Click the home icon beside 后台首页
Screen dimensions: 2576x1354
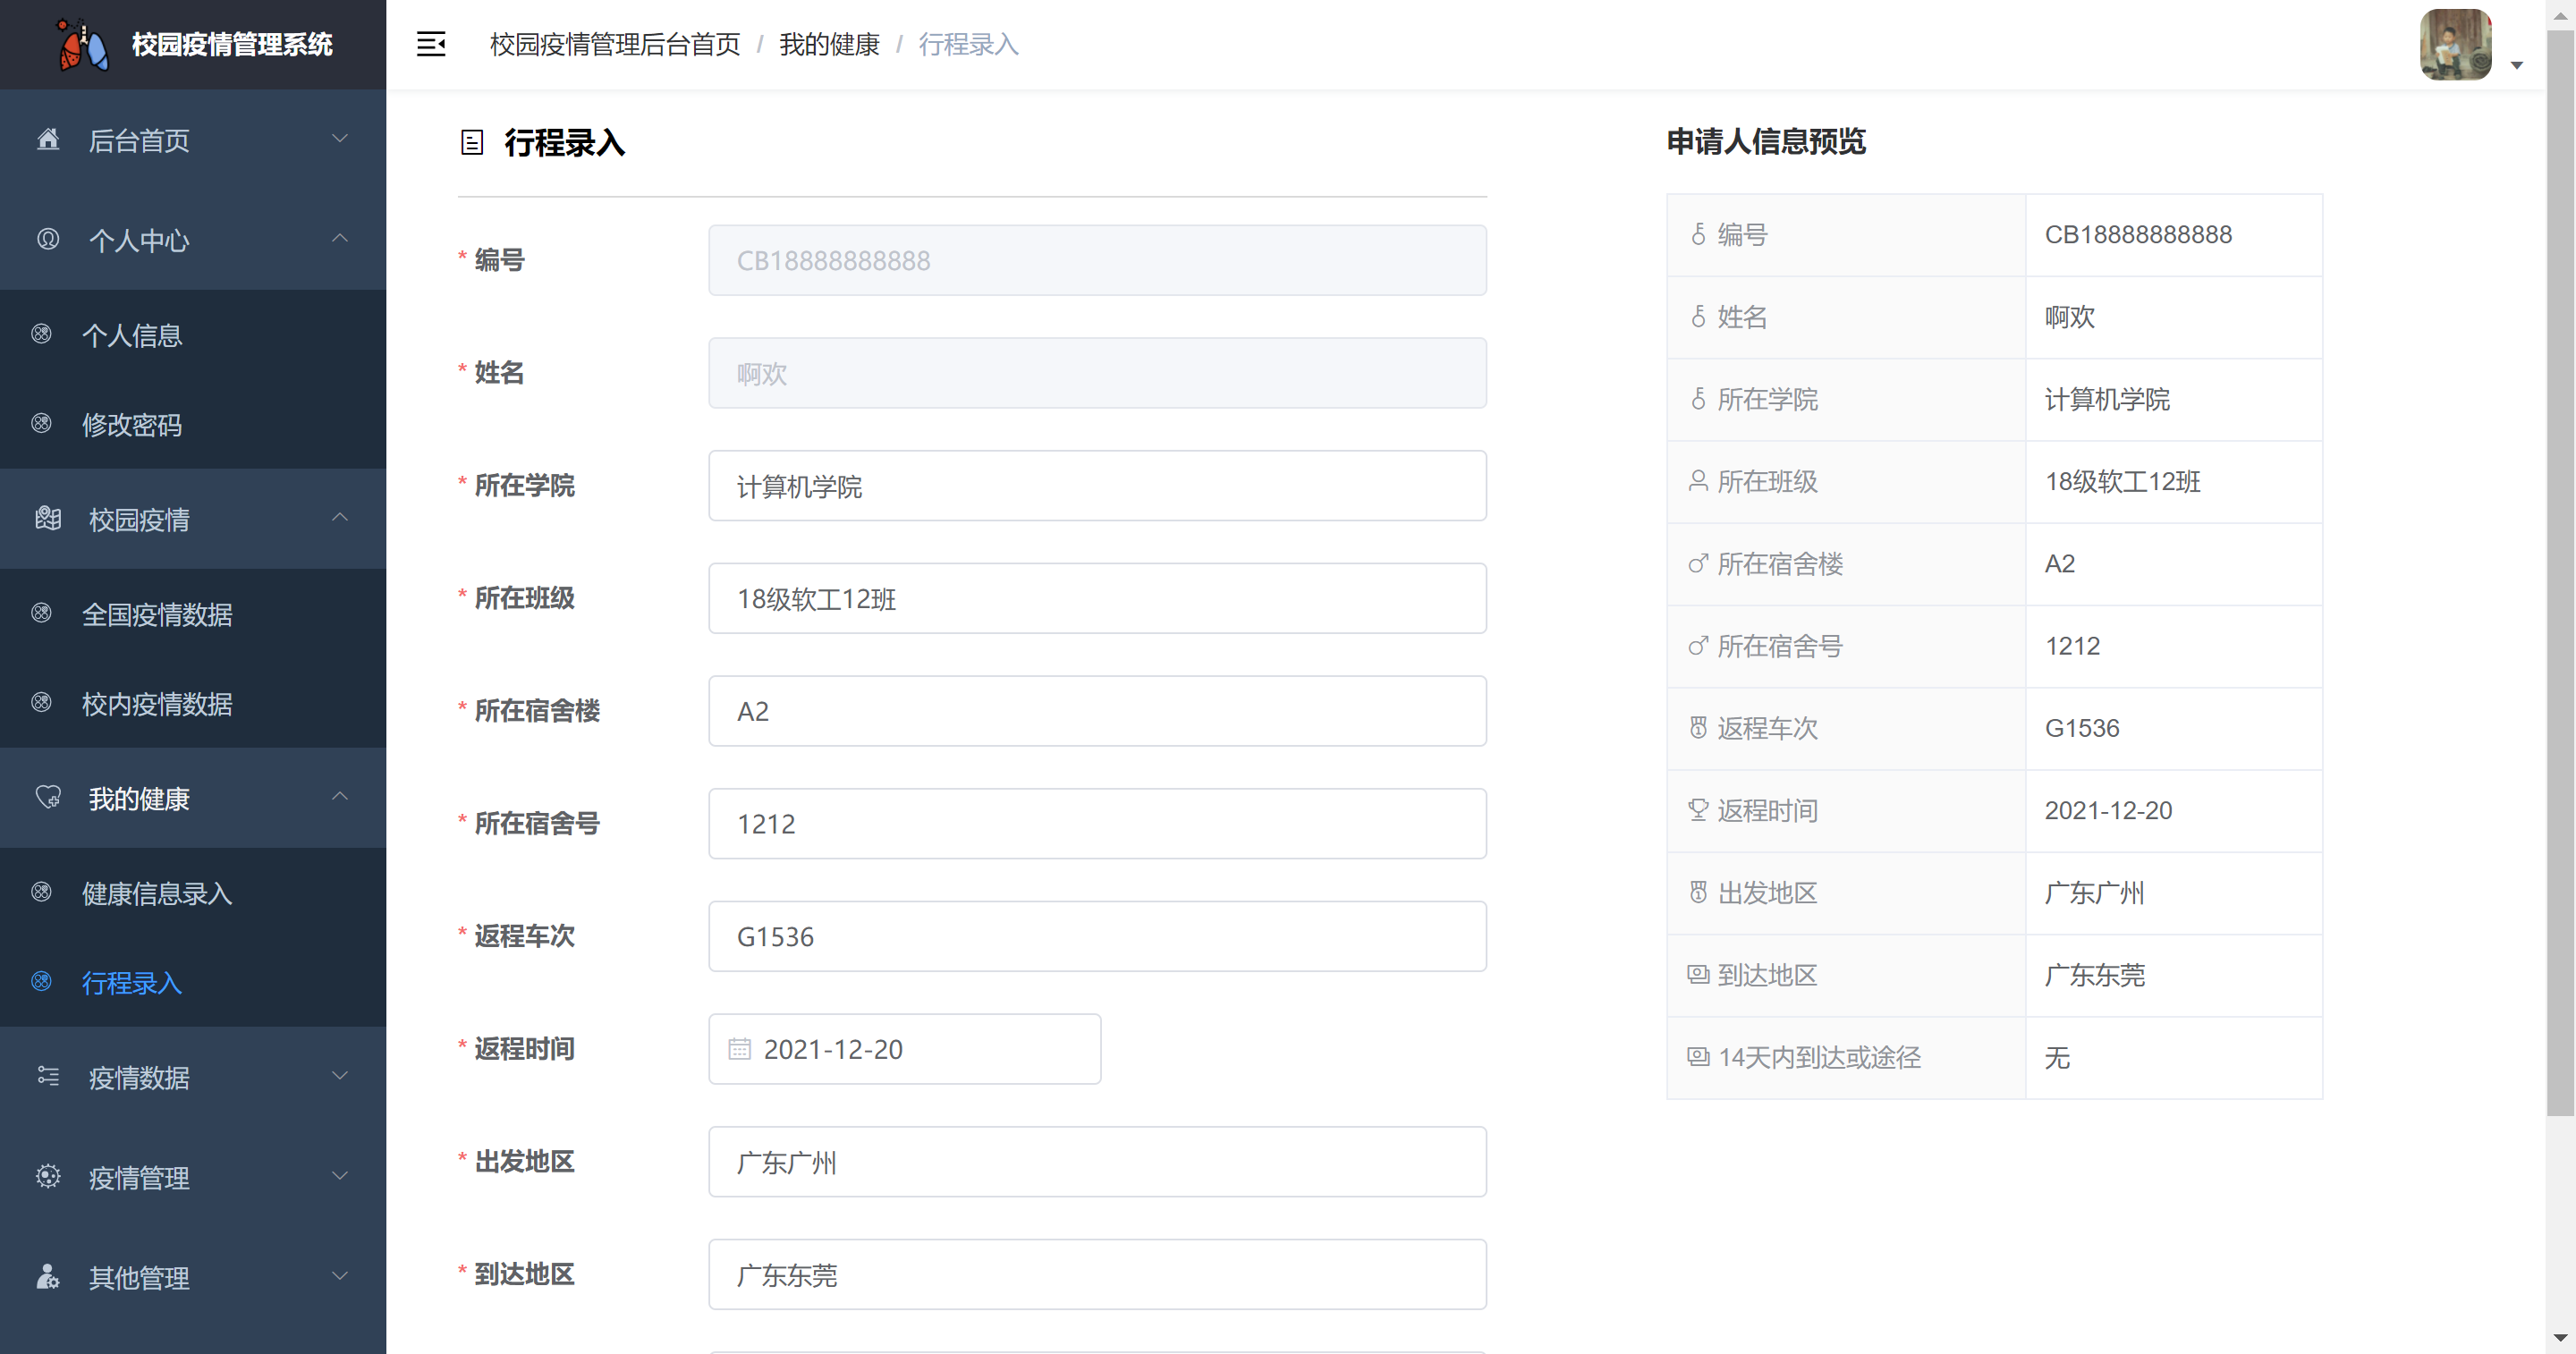coord(48,139)
